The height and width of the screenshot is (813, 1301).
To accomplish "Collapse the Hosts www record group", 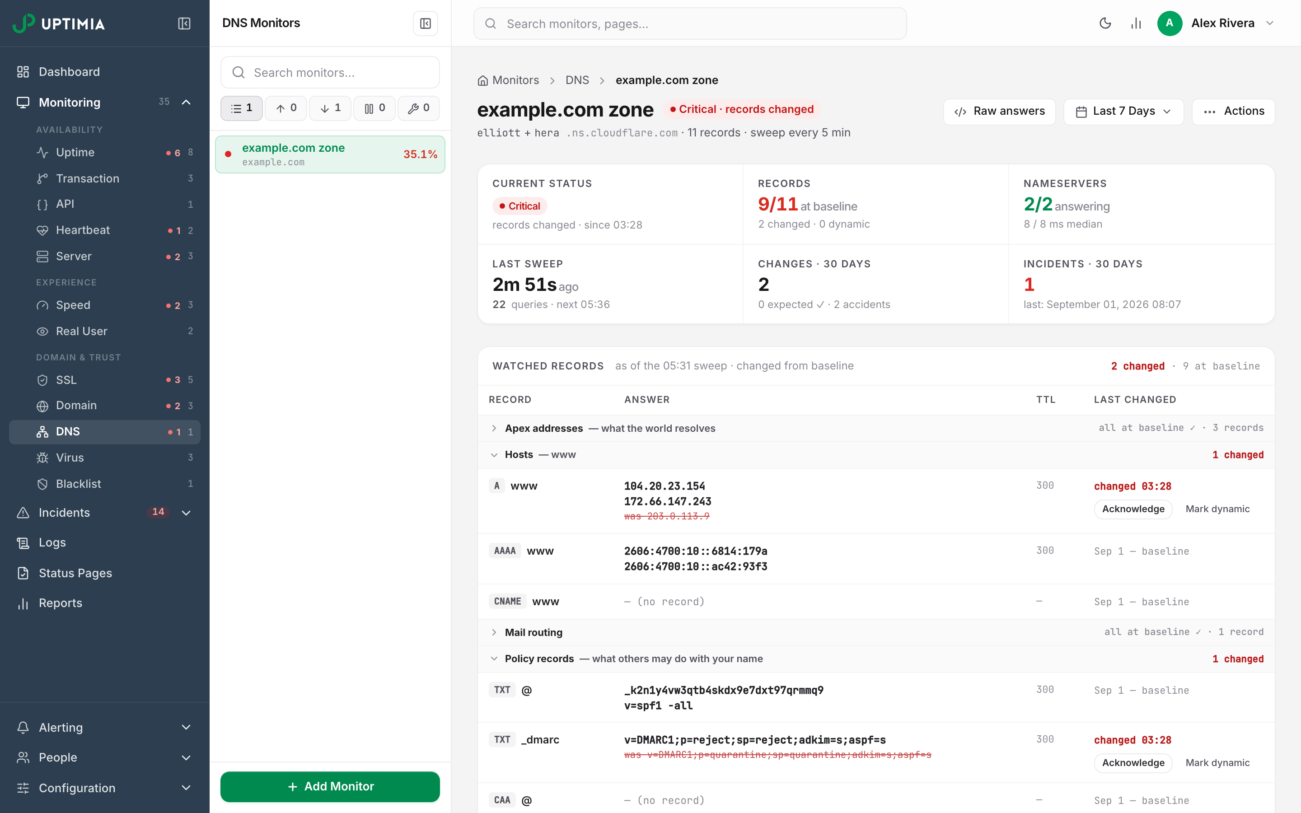I will [x=493, y=455].
